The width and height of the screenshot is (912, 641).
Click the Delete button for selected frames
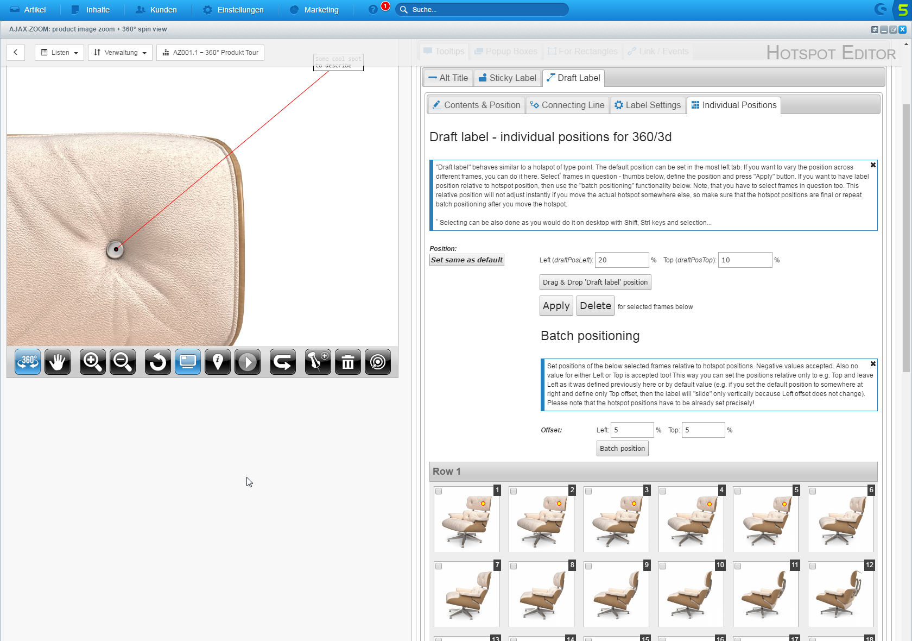(596, 306)
